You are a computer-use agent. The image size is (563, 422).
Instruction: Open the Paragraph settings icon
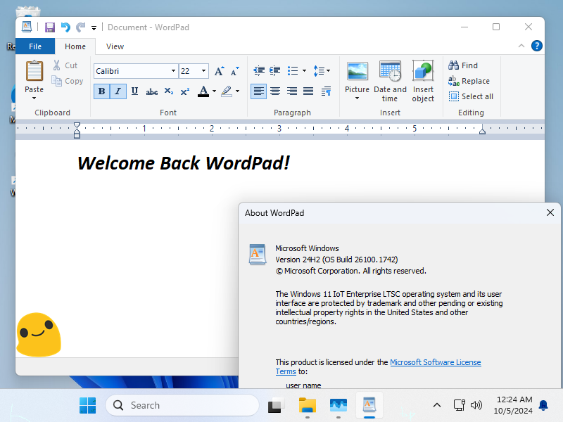(326, 91)
